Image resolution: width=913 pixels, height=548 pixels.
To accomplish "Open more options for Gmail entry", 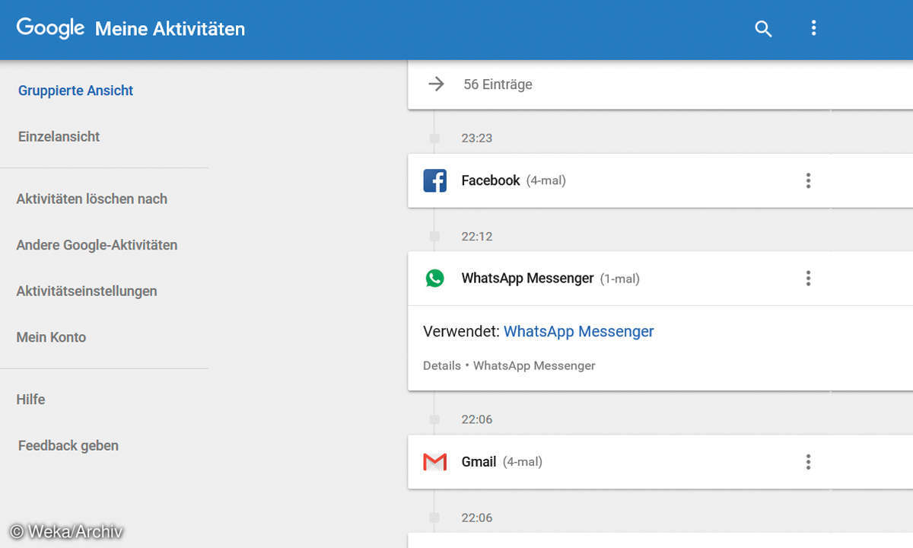I will (808, 462).
